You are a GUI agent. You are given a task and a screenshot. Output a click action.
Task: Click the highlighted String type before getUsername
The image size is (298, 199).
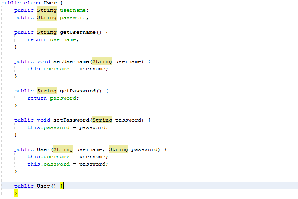click(x=47, y=32)
